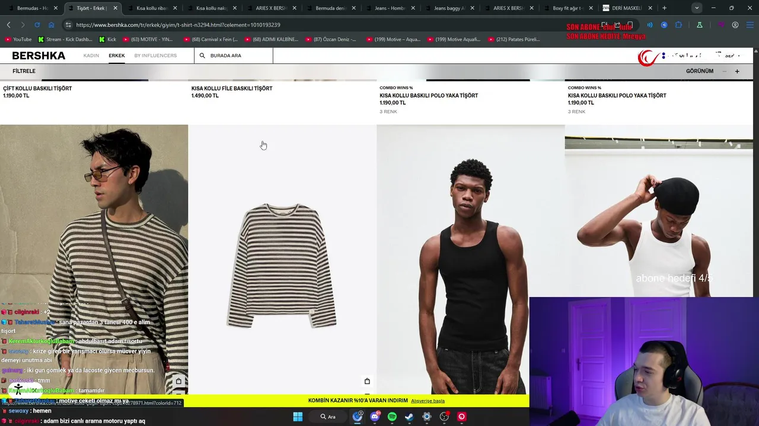Open the Özcan Deniz bookmark
759x426 pixels.
(x=331, y=40)
